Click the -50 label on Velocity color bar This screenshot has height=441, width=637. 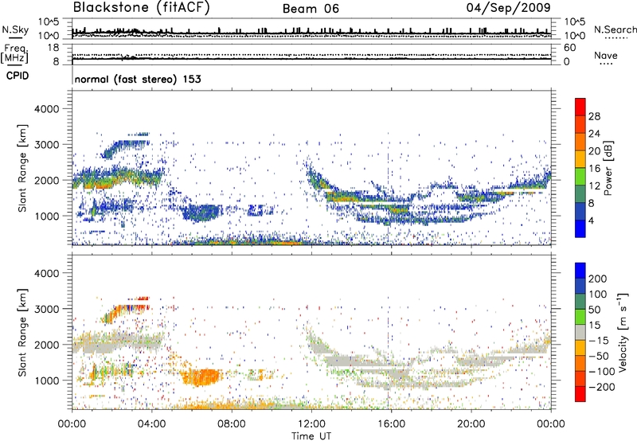coord(598,356)
